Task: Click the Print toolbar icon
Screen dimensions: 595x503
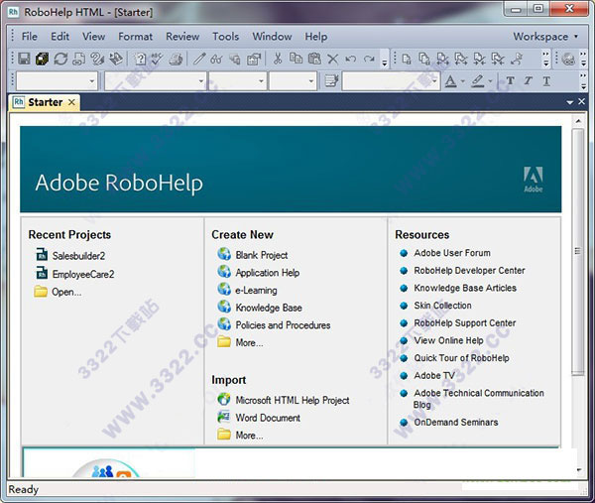Action: coord(176,60)
